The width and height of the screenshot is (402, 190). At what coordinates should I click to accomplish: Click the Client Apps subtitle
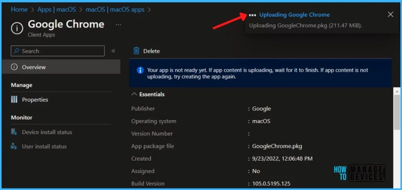[41, 35]
